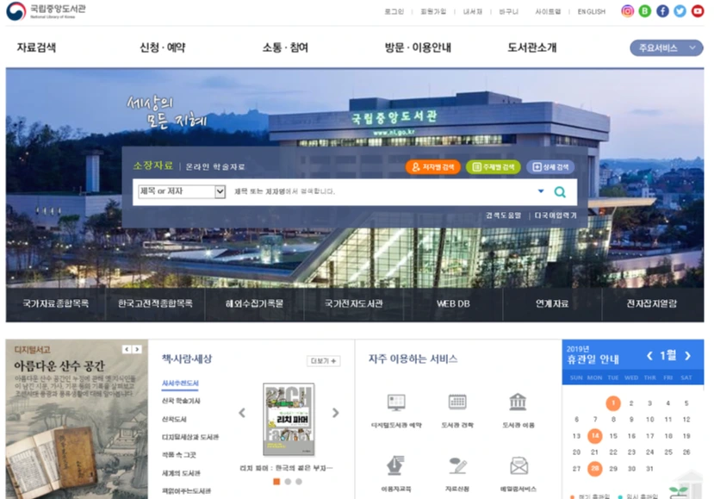Click the green 주제별 검색 button
Image resolution: width=714 pixels, height=499 pixels.
(494, 167)
